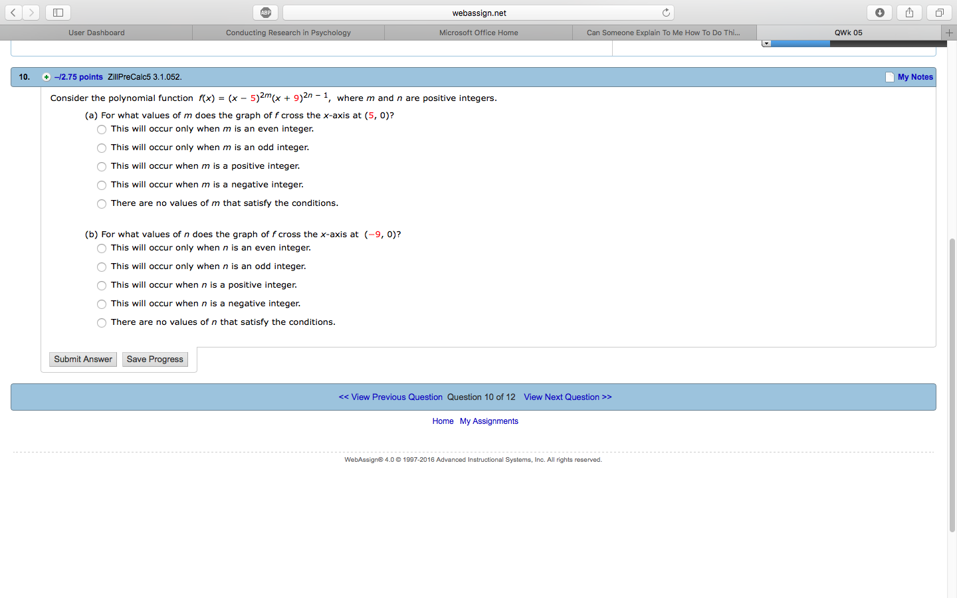The height and width of the screenshot is (598, 957).
Task: Click the small blue dropdown arrow above the frame
Action: [x=767, y=42]
